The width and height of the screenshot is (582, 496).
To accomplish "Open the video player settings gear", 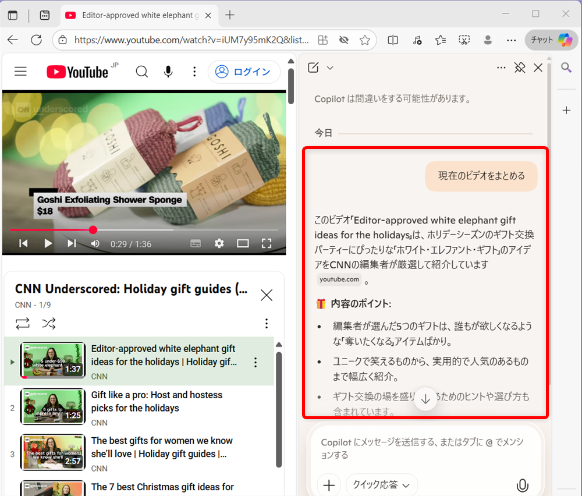I will pos(219,244).
